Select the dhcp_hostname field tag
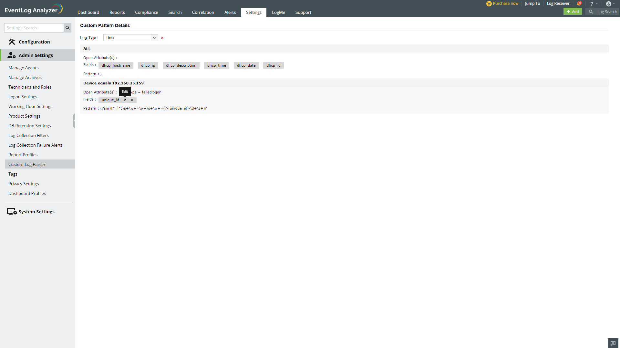Viewport: 620px width, 348px height. click(116, 65)
